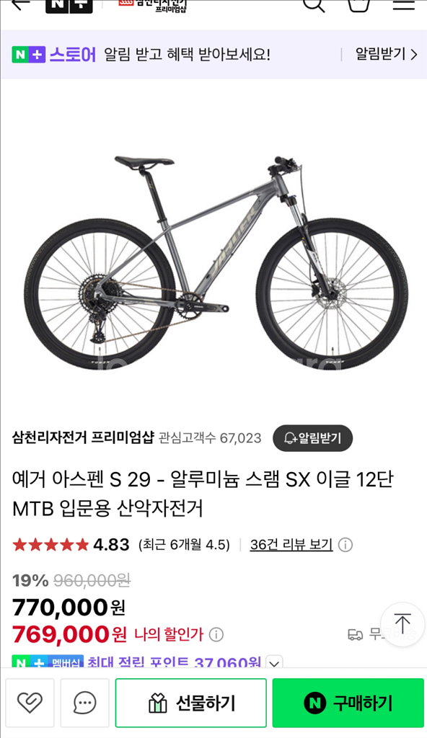
Task: Tap the scroll-to-top arrow button
Action: point(402,624)
